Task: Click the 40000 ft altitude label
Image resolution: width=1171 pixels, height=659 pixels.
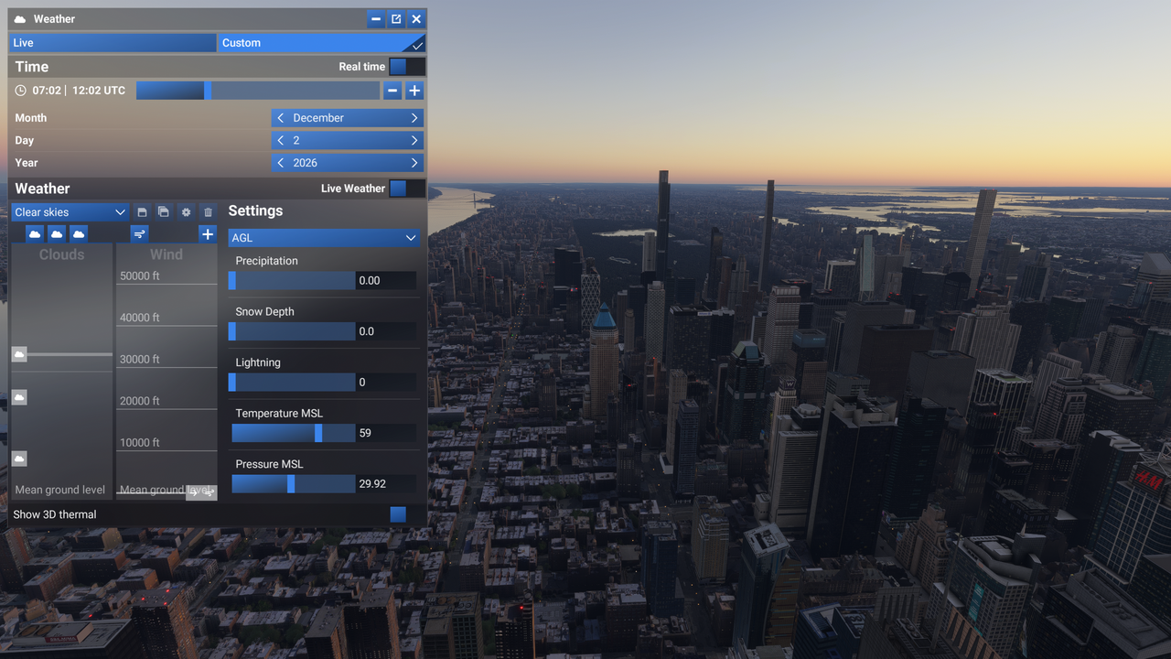Action: click(140, 318)
